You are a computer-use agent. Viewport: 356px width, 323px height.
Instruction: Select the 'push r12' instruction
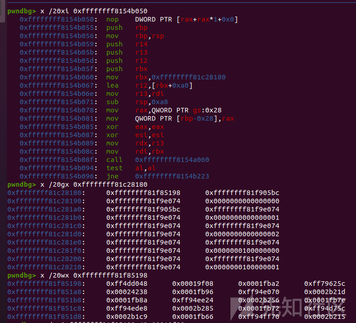[x=127, y=61]
